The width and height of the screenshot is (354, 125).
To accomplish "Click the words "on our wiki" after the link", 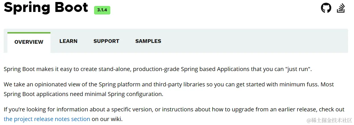I will pos(107,119).
